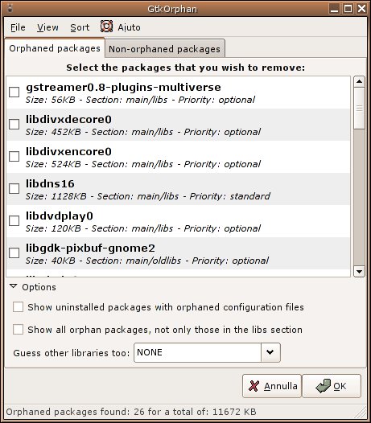Click the window menu icon in title bar
Image resolution: width=371 pixels, height=423 pixels.
pyautogui.click(x=10, y=8)
